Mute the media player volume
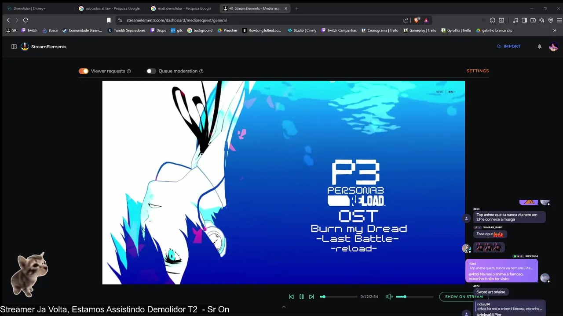563x316 pixels. coord(389,297)
